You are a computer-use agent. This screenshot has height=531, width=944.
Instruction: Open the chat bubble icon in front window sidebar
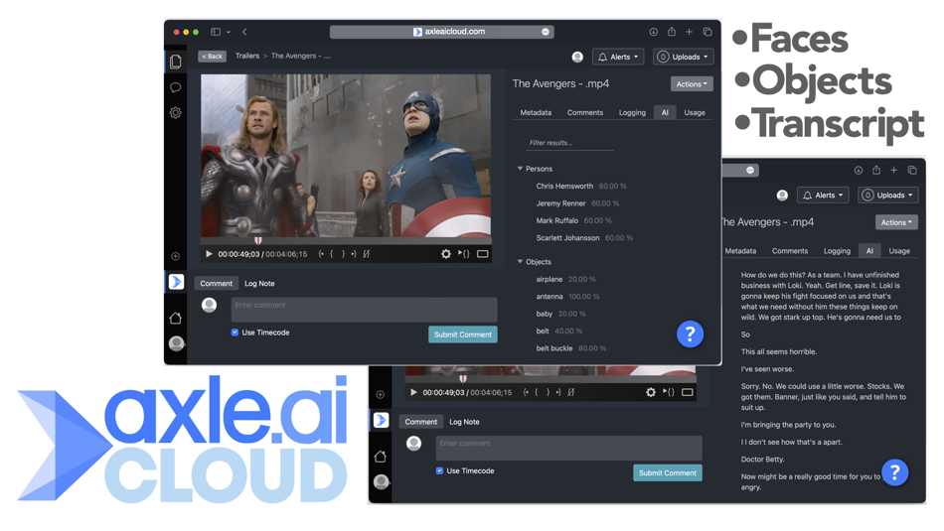click(x=176, y=87)
